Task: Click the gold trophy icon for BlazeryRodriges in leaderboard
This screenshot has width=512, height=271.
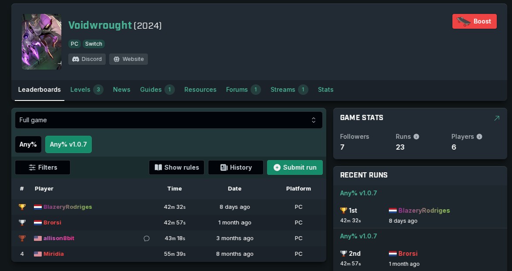Action: tap(22, 207)
